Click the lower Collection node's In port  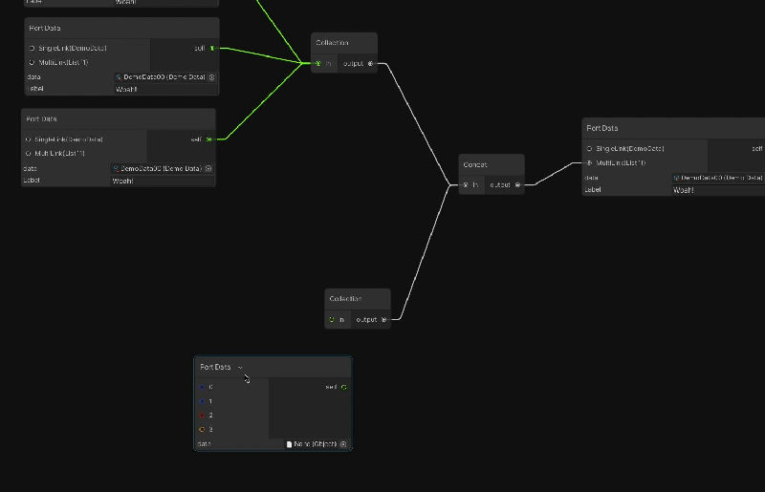(x=332, y=320)
